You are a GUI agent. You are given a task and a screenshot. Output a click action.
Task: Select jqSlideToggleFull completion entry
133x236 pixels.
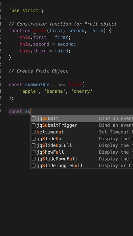pos(82,166)
